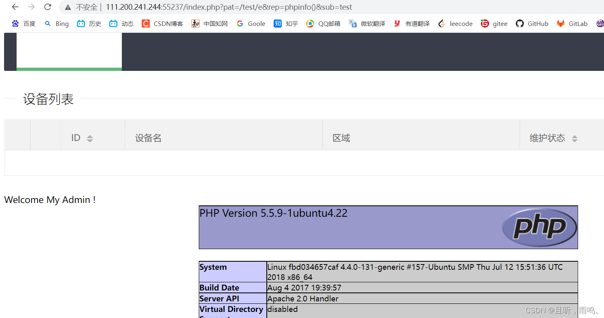
Task: Open the 知乎 bookmark
Action: coord(286,23)
